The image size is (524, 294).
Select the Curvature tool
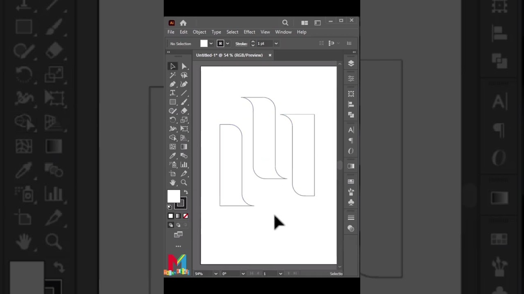[x=184, y=84]
